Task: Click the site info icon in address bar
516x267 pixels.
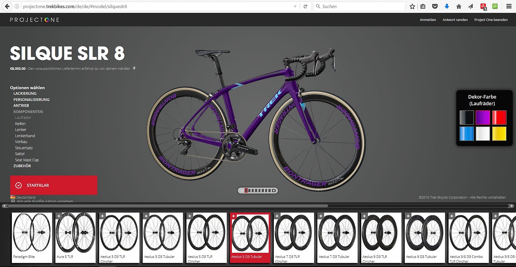Action: click(17, 6)
